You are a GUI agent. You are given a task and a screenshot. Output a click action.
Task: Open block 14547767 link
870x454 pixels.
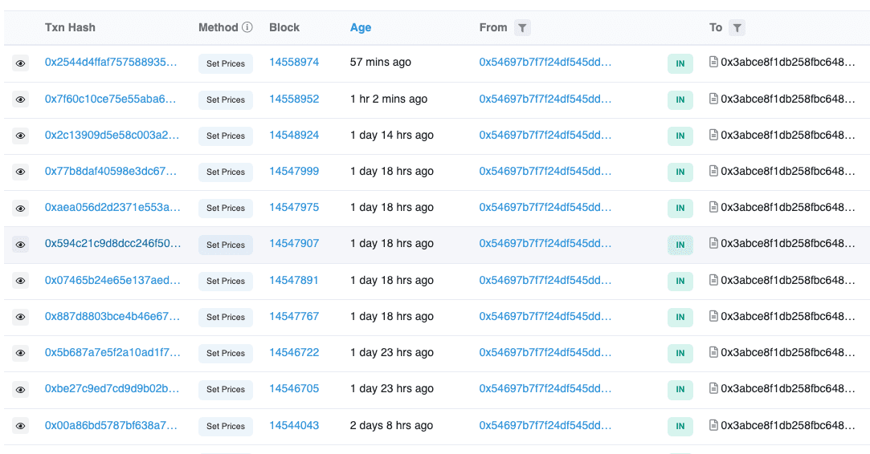[294, 316]
